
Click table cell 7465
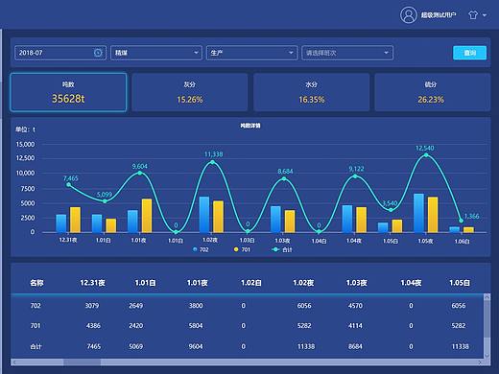point(94,346)
